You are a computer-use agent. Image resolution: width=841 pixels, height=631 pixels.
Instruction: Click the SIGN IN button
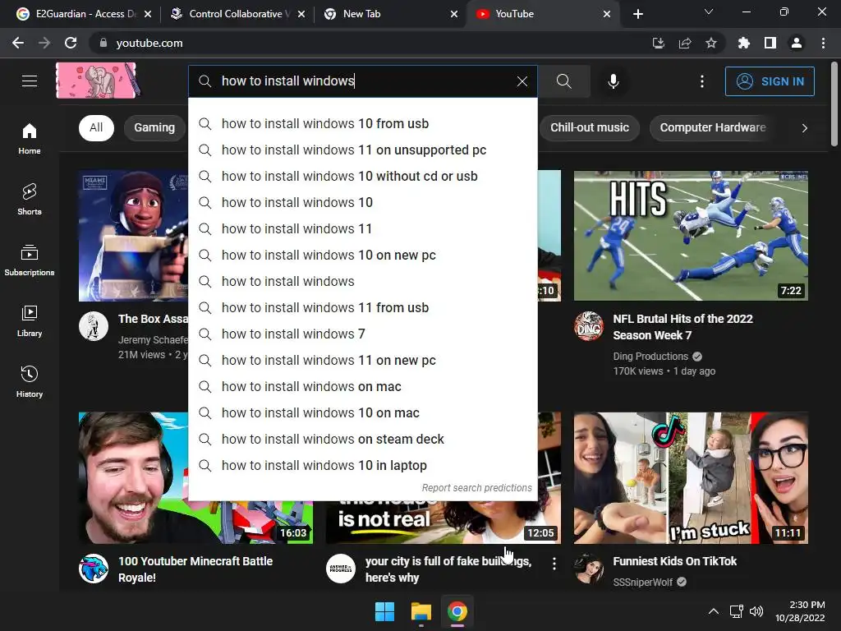tap(770, 81)
